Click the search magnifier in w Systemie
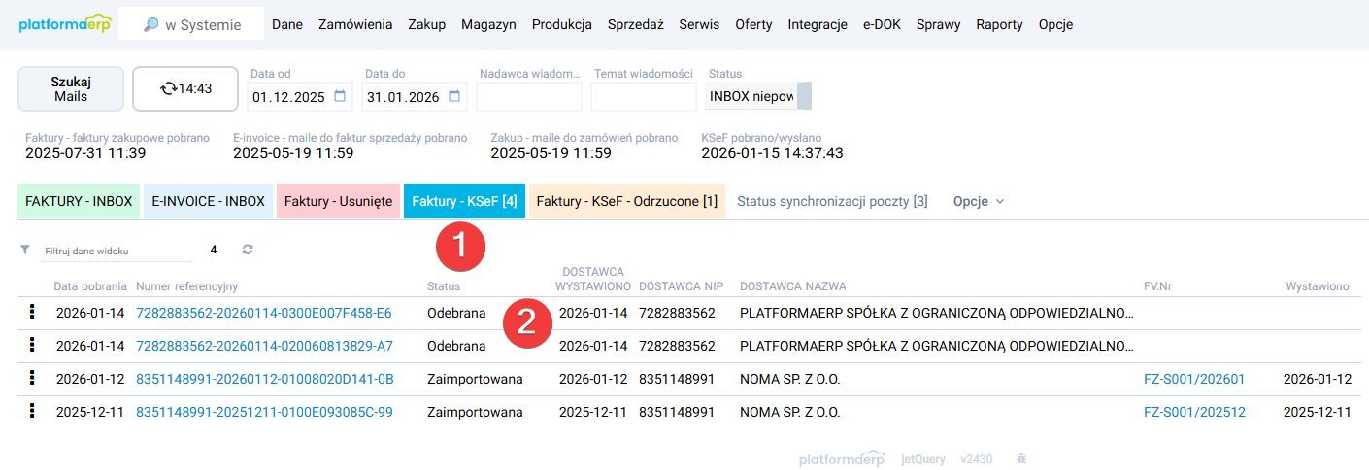Image resolution: width=1369 pixels, height=470 pixels. (x=150, y=25)
